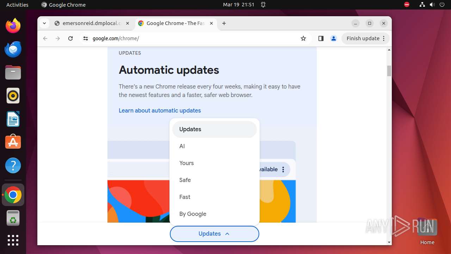Click the red do-not-disturb indicator
This screenshot has height=254, width=451.
click(407, 5)
